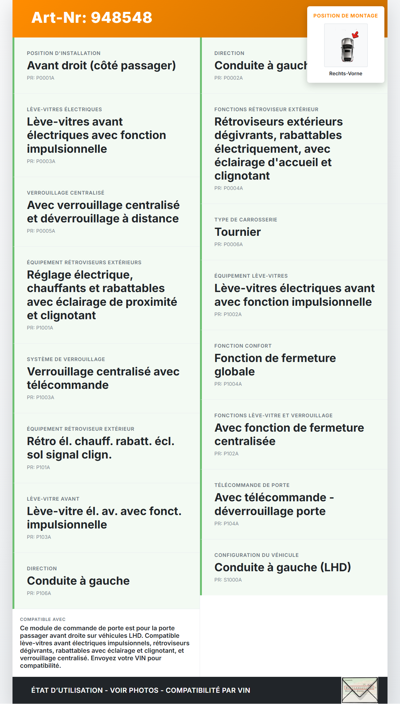Click the VIN envelope icon
The height and width of the screenshot is (704, 400).
[360, 690]
